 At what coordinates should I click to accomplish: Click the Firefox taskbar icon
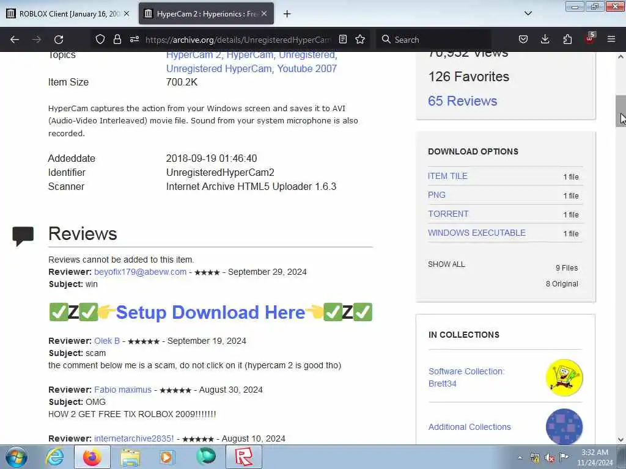coord(92,457)
